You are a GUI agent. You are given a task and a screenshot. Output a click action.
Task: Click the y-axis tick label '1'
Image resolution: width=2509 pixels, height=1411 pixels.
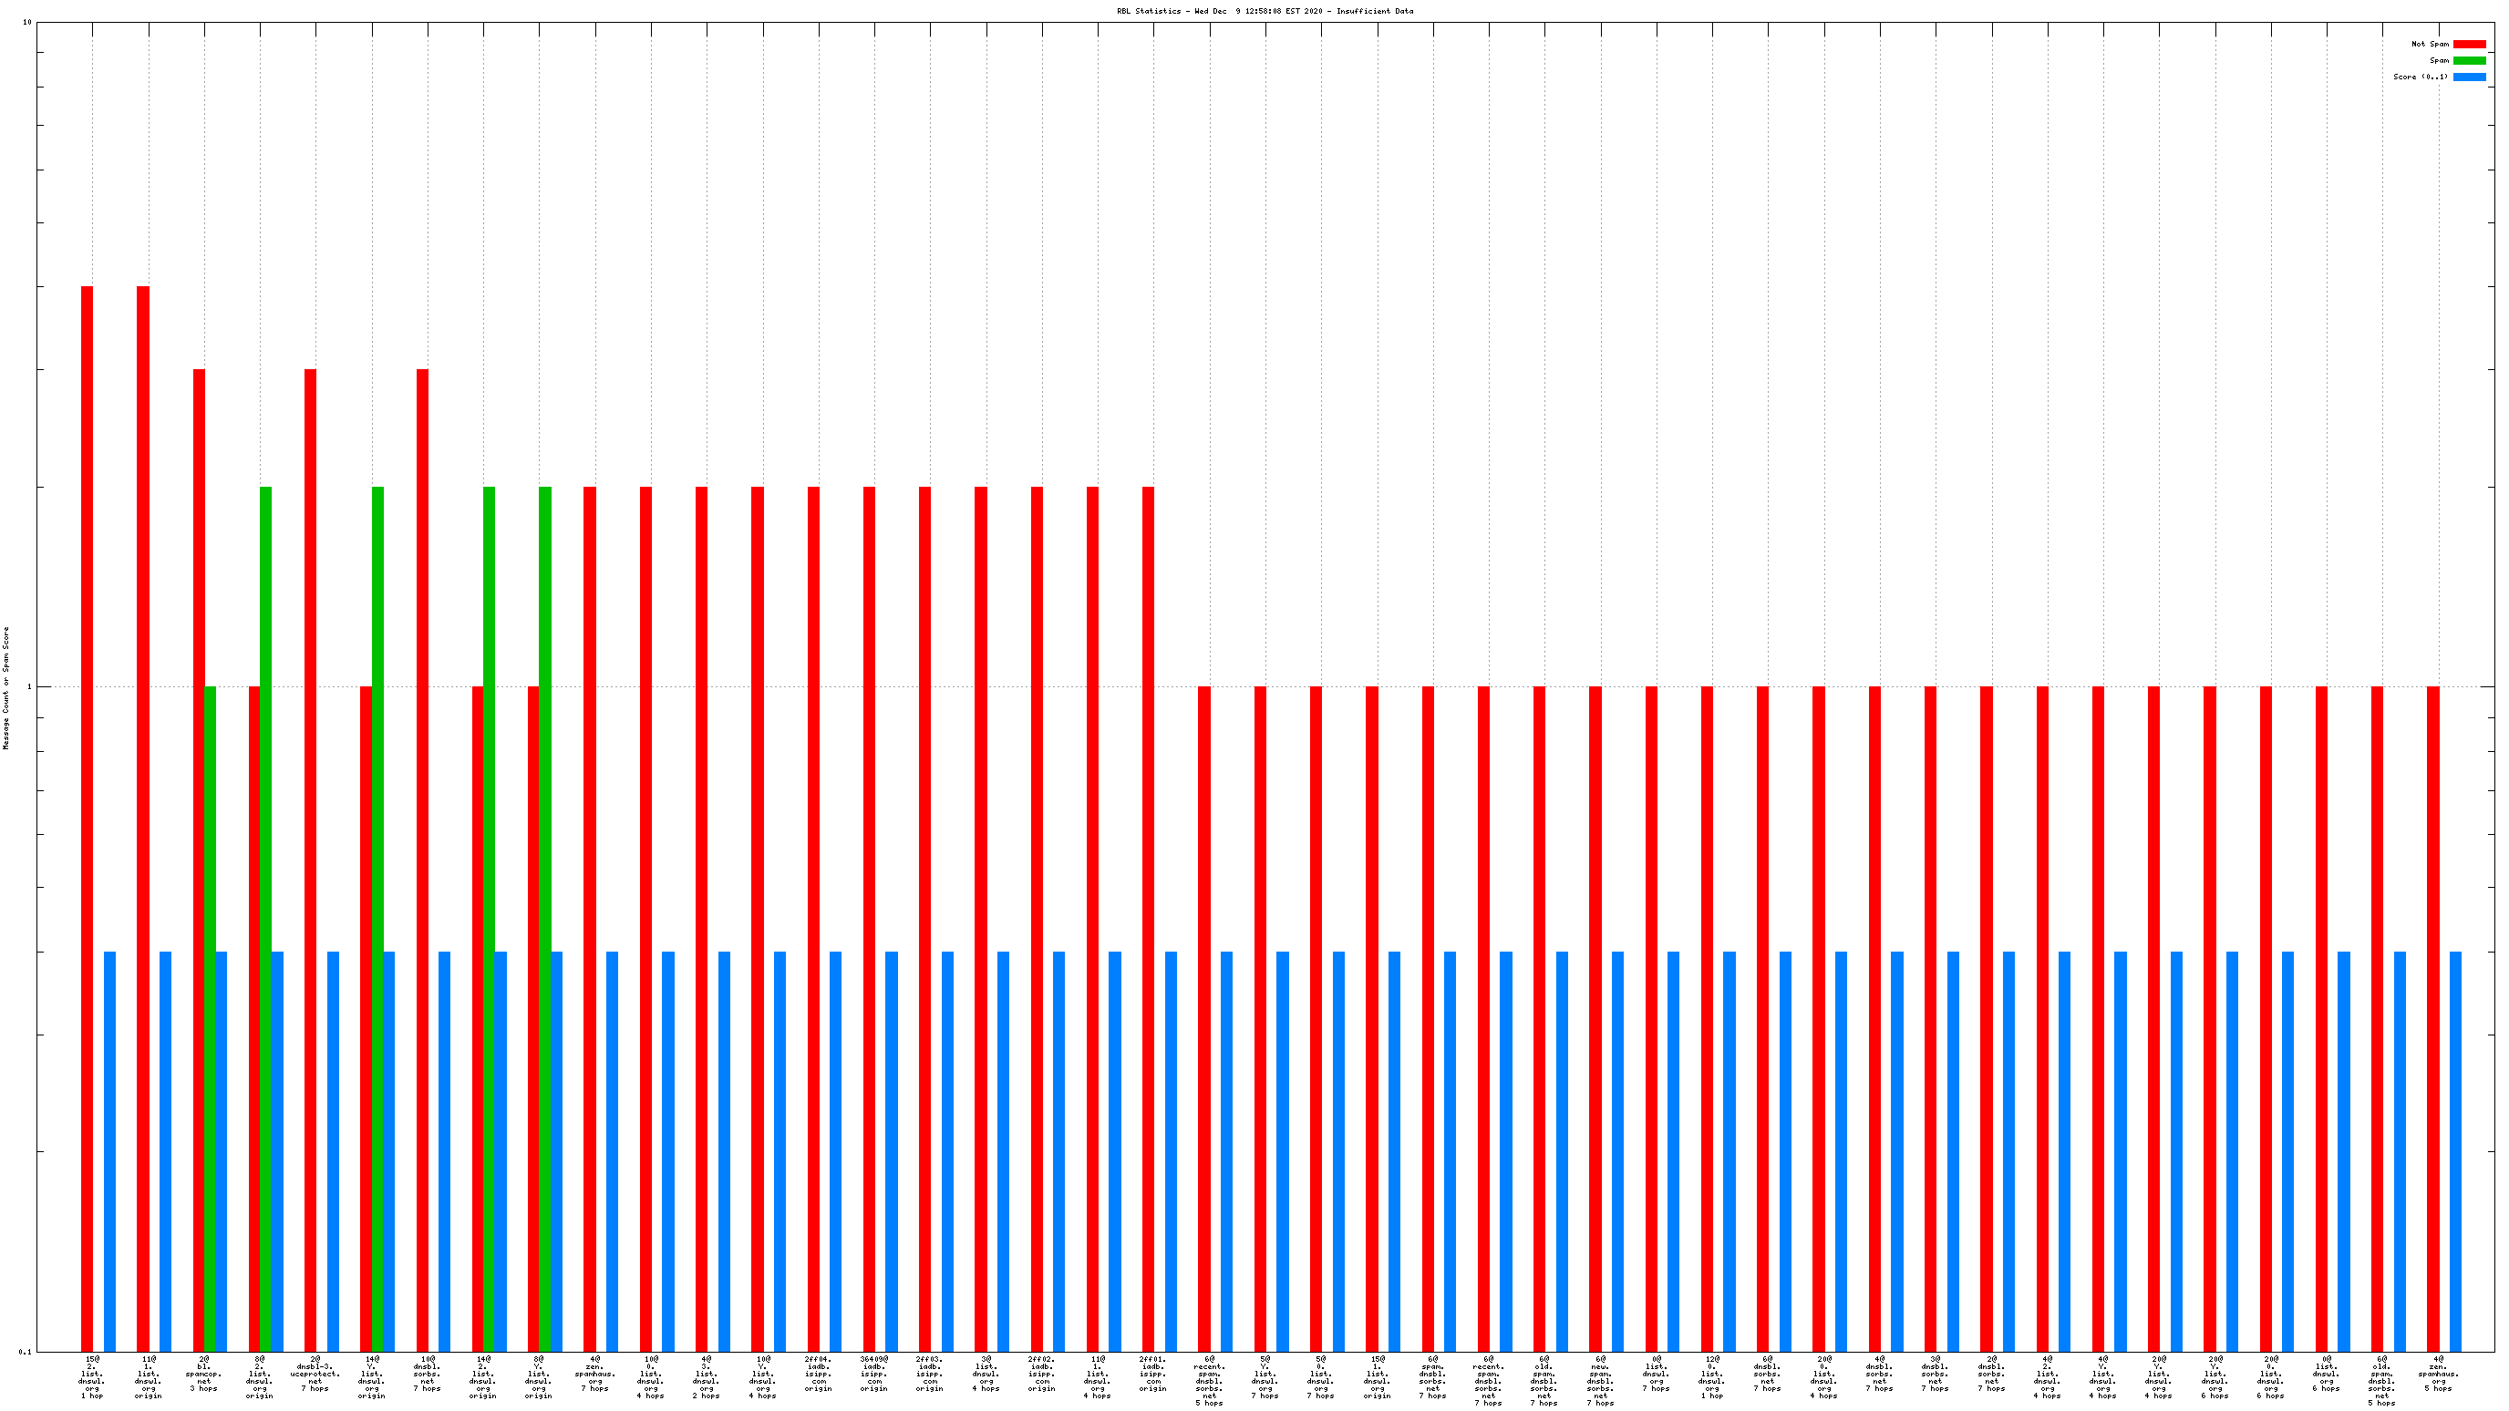(x=29, y=686)
